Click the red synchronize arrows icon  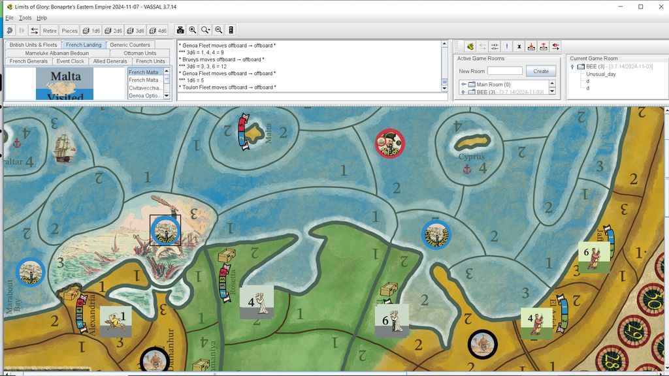(x=555, y=46)
